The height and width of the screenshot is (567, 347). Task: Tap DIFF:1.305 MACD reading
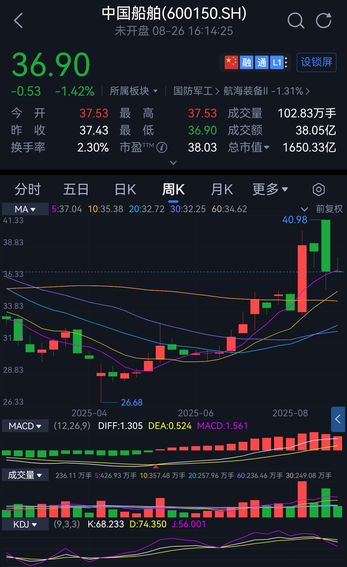(x=120, y=426)
